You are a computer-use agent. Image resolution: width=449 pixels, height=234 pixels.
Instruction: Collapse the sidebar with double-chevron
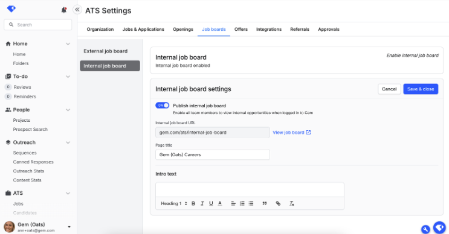(x=77, y=10)
